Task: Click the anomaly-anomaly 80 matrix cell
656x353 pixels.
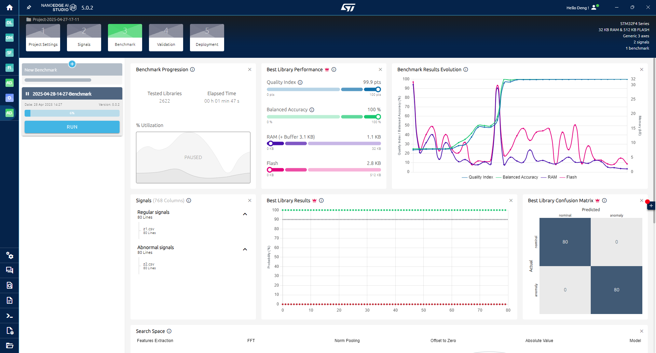Action: pyautogui.click(x=616, y=290)
